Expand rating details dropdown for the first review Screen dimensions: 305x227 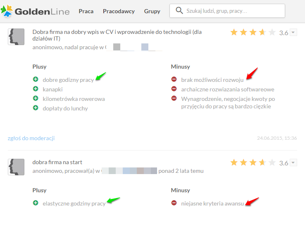point(293,32)
